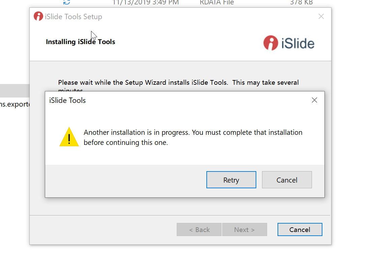374x271 pixels.
Task: Click the Retry button in the dialog
Action: 231,180
